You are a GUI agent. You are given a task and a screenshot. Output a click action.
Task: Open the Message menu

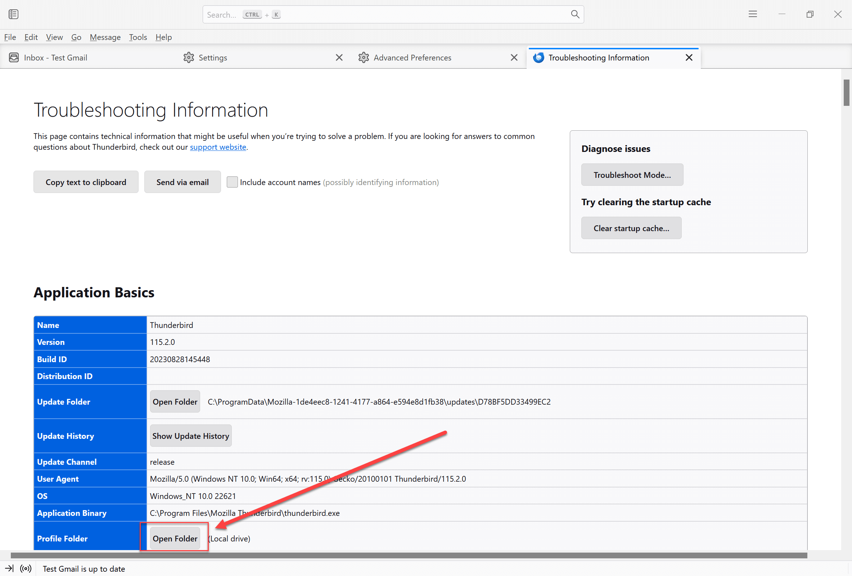point(105,37)
